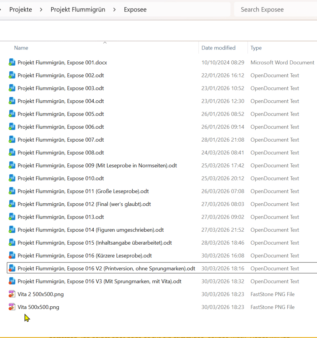Click the Vita 2 500x500.png file icon
This screenshot has height=338, width=317.
(12, 294)
